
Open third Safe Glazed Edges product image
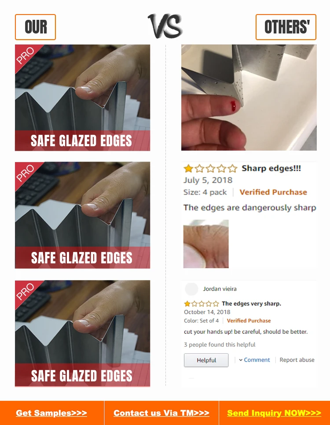click(83, 333)
